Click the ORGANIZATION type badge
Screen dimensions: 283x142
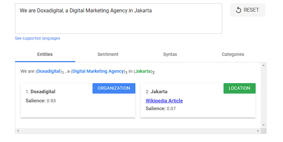[x=114, y=88]
